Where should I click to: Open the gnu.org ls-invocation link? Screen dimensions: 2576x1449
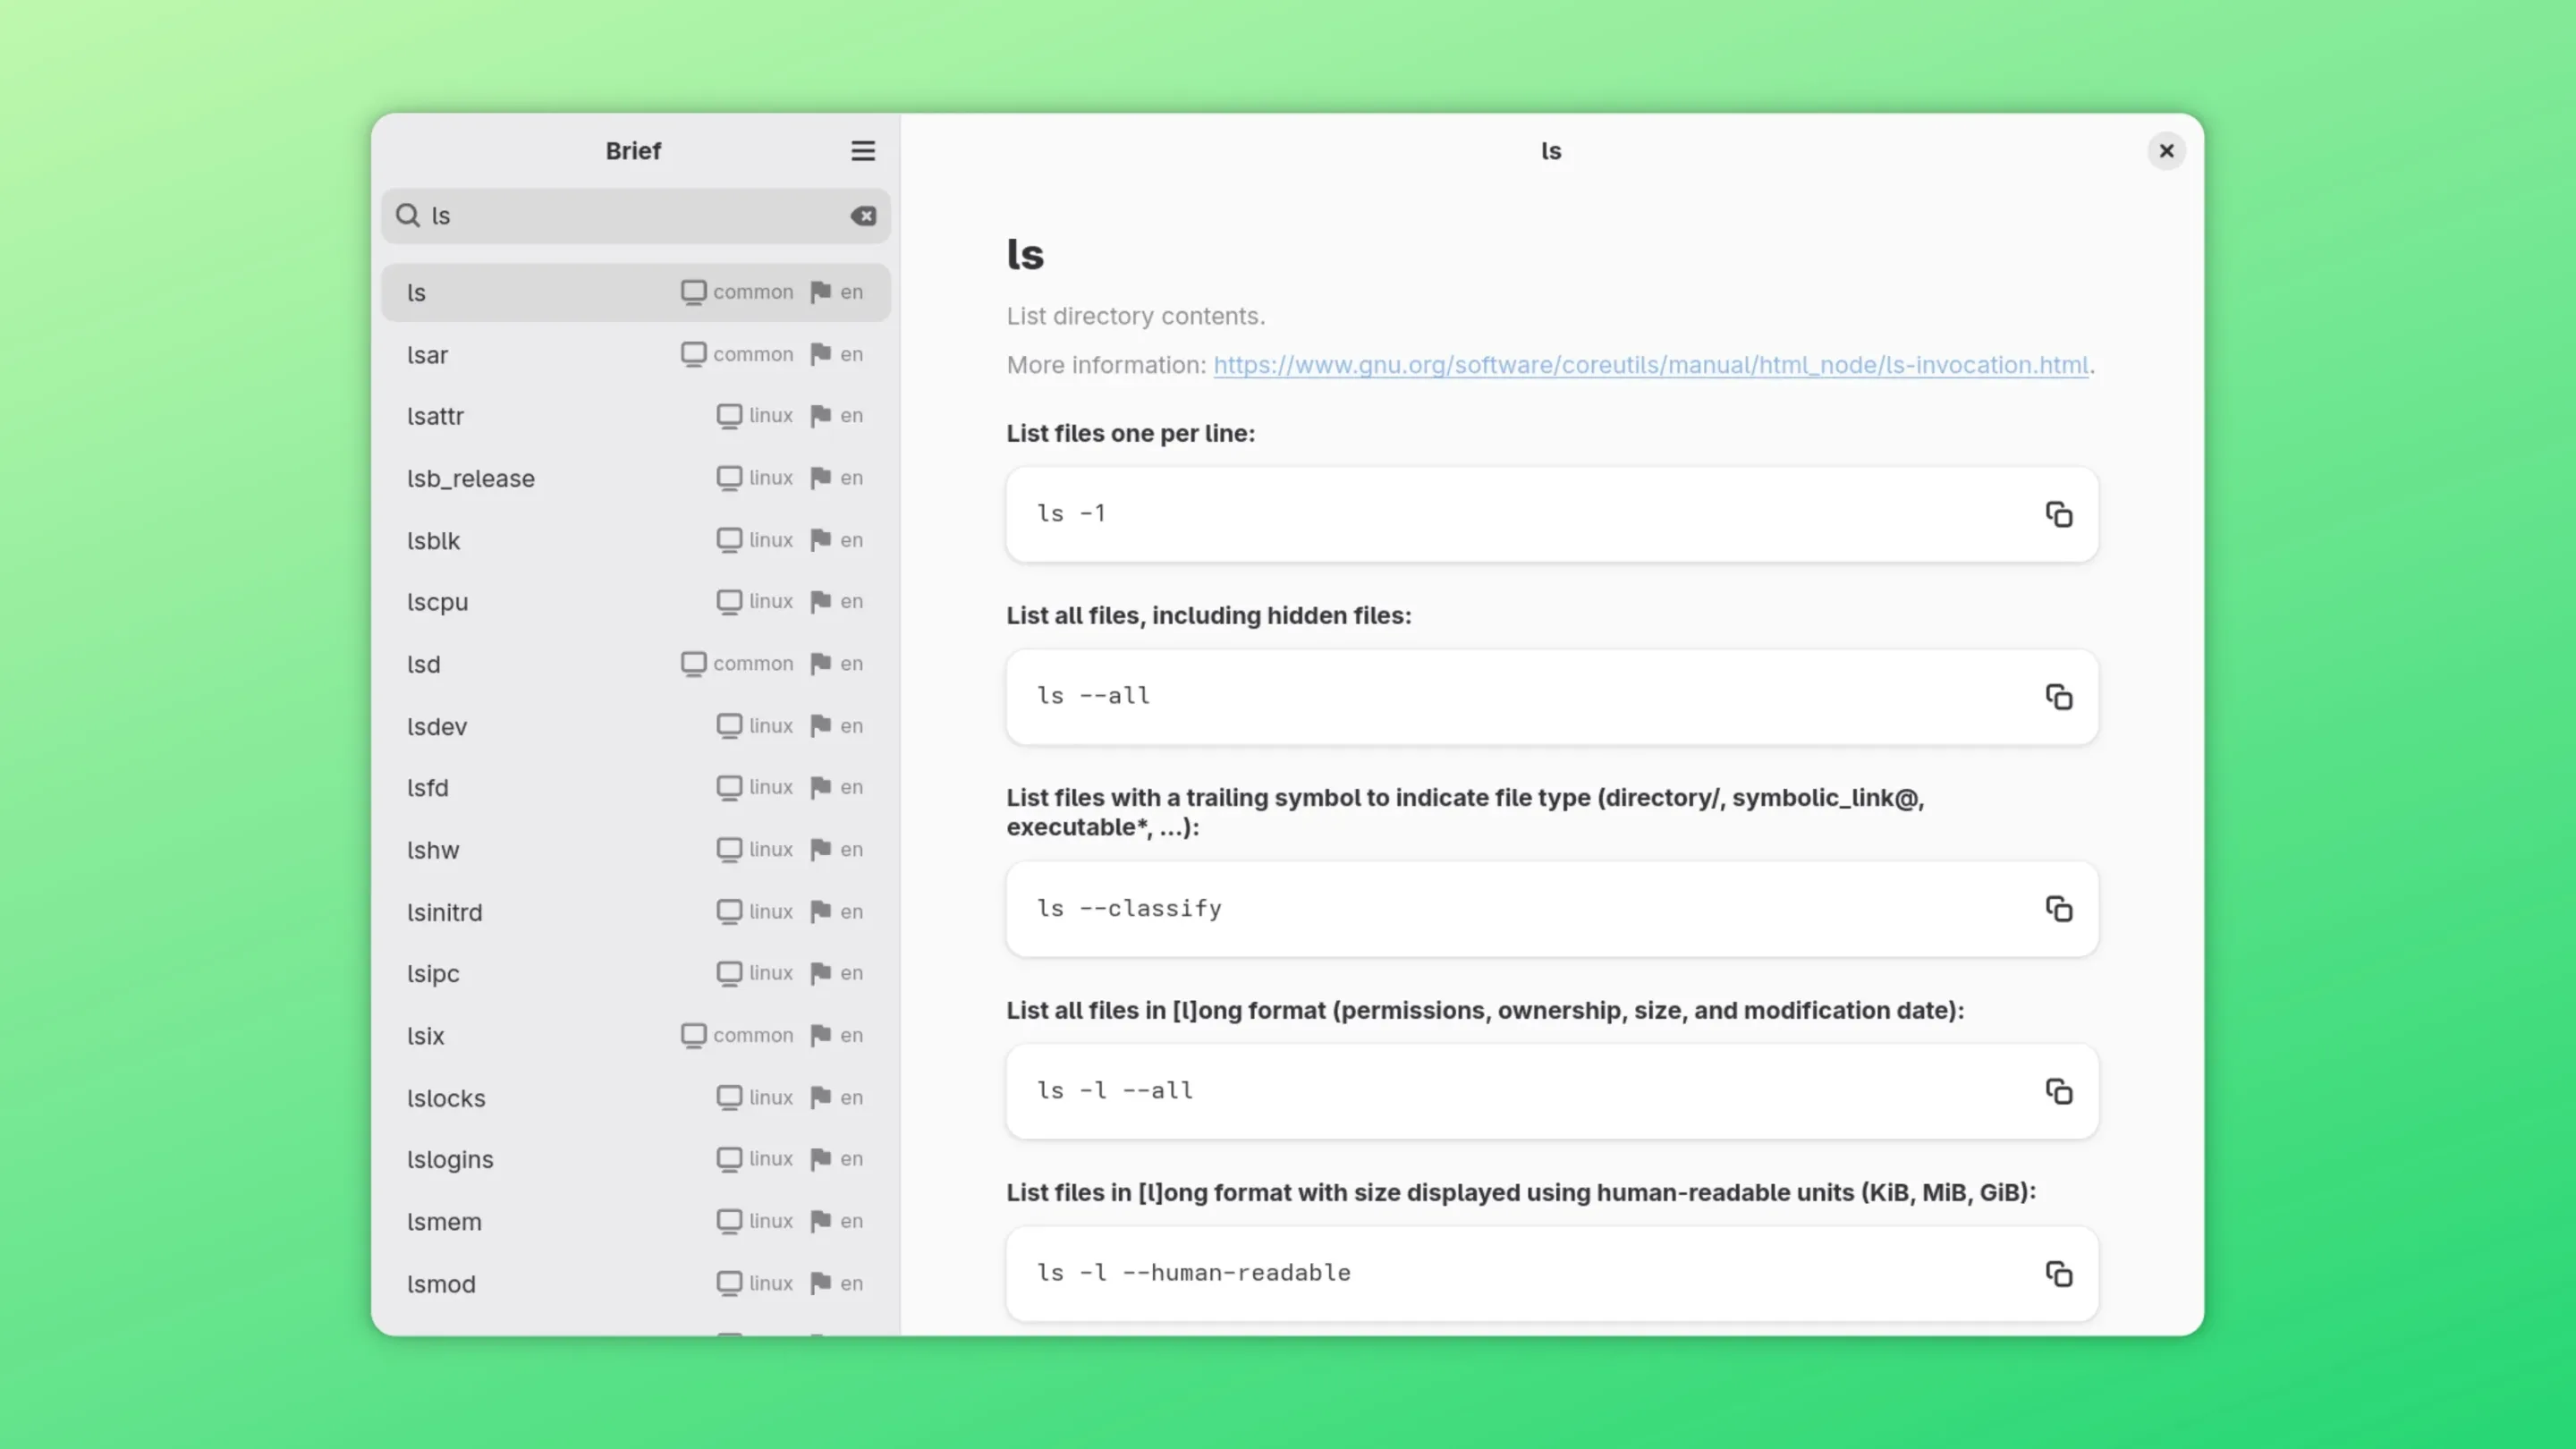point(1650,365)
